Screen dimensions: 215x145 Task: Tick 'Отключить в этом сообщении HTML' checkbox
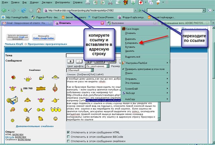[x=68, y=132]
